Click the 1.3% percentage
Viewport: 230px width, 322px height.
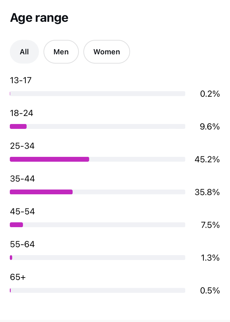click(210, 258)
